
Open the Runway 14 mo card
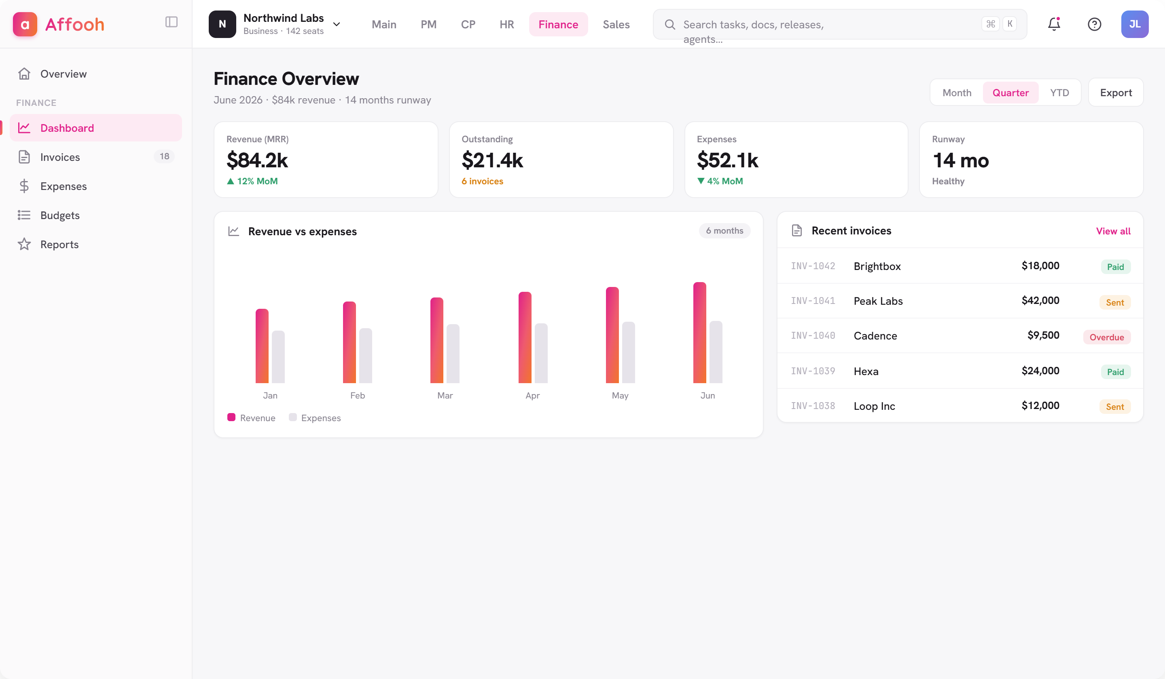pyautogui.click(x=1031, y=159)
